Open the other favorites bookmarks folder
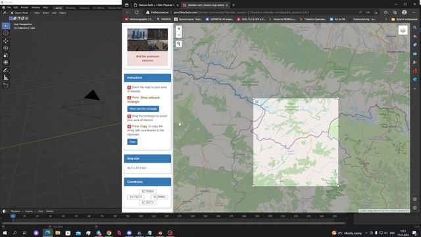Screen dimensions: 421x237 (405, 19)
